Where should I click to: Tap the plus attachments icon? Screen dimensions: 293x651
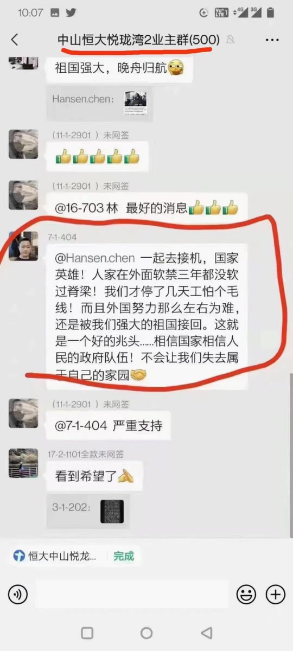(x=276, y=595)
